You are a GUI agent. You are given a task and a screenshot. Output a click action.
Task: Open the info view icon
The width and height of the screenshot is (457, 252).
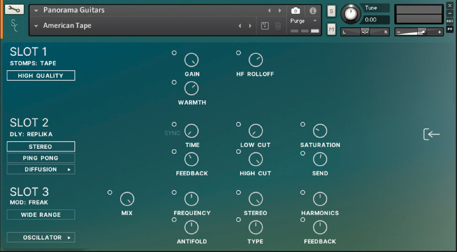coord(313,11)
